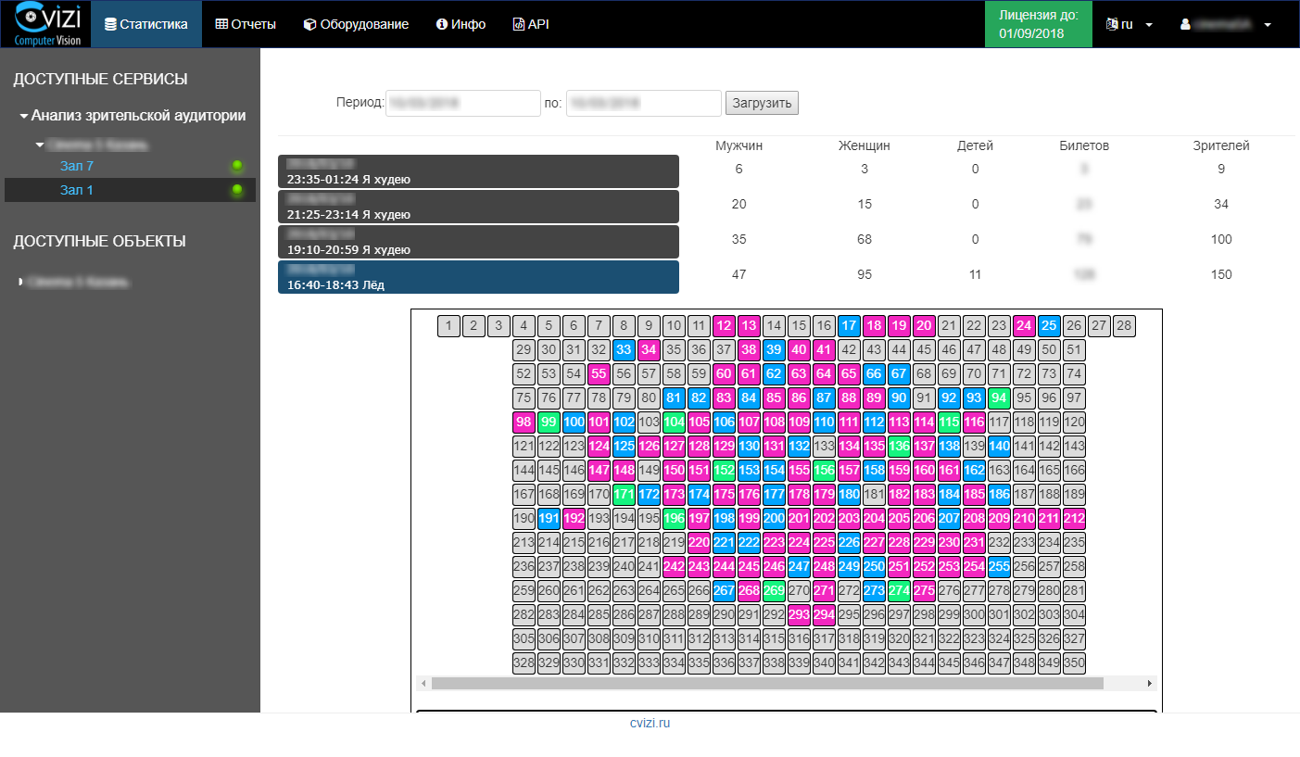The width and height of the screenshot is (1300, 757).
Task: Click blue seat 33
Action: tap(624, 349)
